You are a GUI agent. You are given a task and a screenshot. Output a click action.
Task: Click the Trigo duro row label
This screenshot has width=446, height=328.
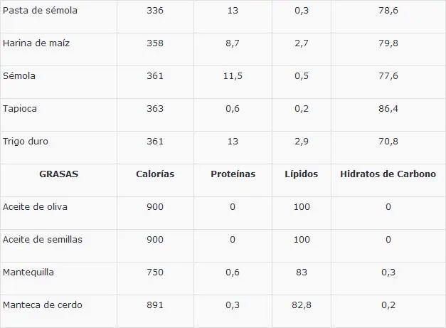26,142
